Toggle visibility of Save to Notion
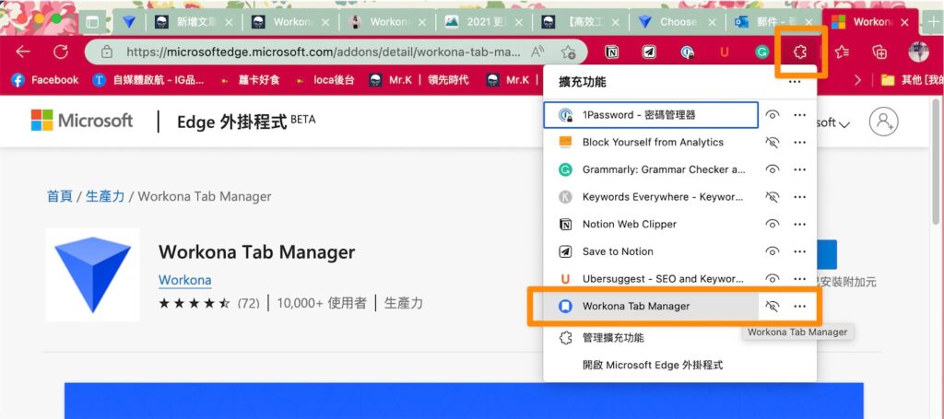This screenshot has width=944, height=419. (x=772, y=251)
